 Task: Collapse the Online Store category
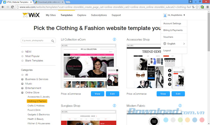click(22, 92)
